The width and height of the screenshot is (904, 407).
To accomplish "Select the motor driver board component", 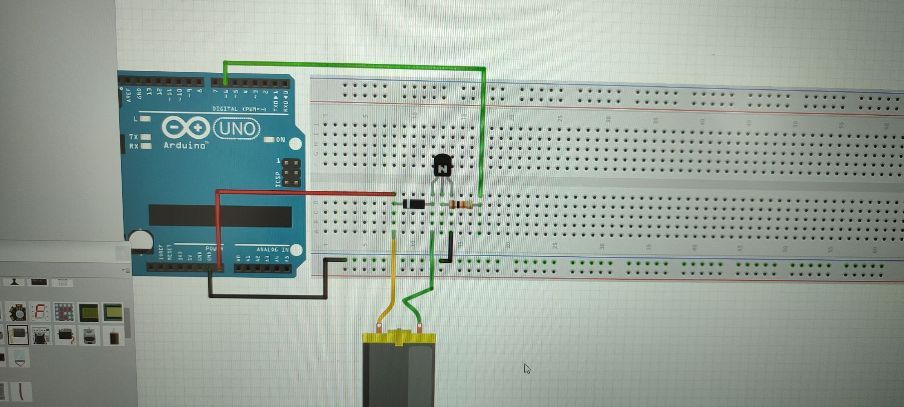I will pos(41,335).
